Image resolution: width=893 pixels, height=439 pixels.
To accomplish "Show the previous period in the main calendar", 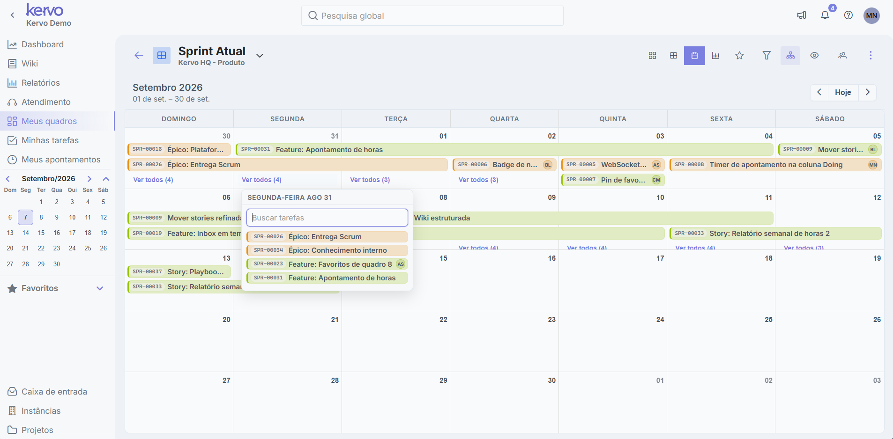I will tap(819, 92).
